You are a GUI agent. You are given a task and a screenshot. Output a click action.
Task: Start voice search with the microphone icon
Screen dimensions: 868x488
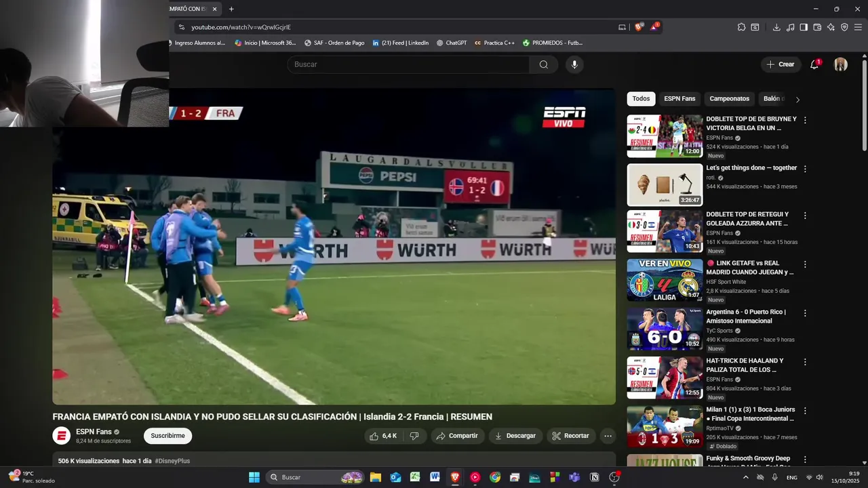574,64
